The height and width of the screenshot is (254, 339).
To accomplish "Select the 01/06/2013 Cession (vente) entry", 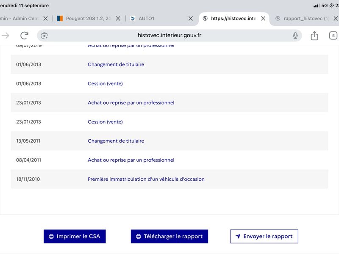I will pos(169,83).
